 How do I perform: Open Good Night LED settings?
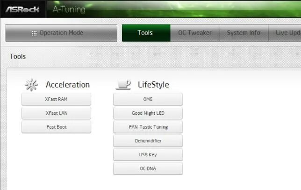(148, 113)
